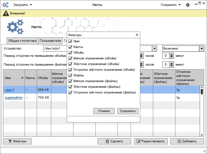Open the user-1 link
The height and width of the screenshot is (154, 207).
[10, 90]
